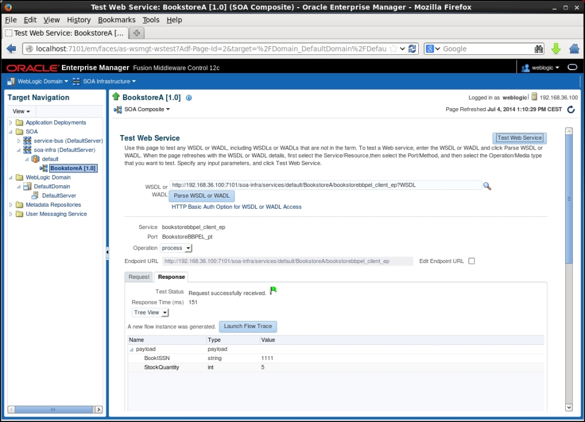
Task: Open HTTP Basic Auth Option link
Action: [236, 207]
